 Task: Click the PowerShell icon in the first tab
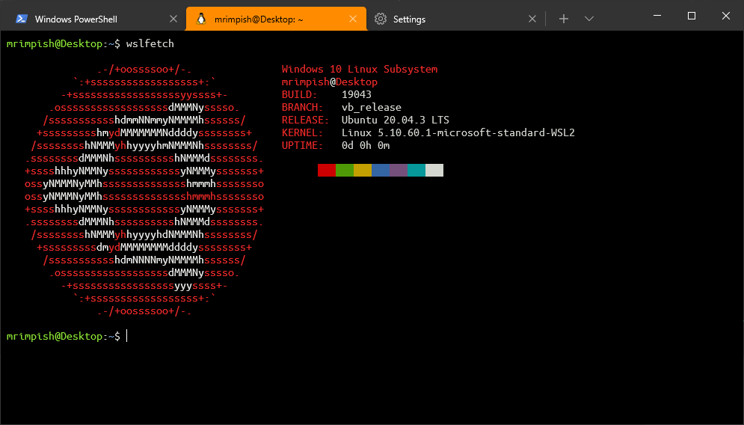(x=21, y=19)
